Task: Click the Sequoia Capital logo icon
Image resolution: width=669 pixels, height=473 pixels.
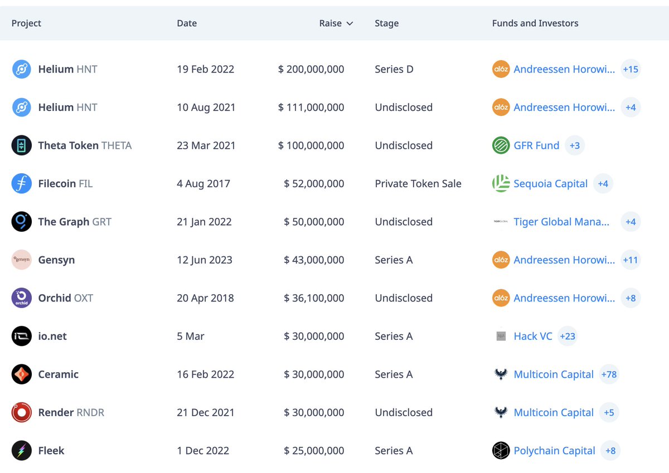Action: coord(501,184)
